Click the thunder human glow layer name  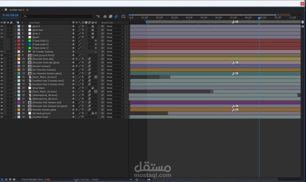[x=44, y=110]
